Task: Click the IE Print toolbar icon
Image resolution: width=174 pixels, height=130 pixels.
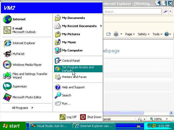Action: [116, 34]
